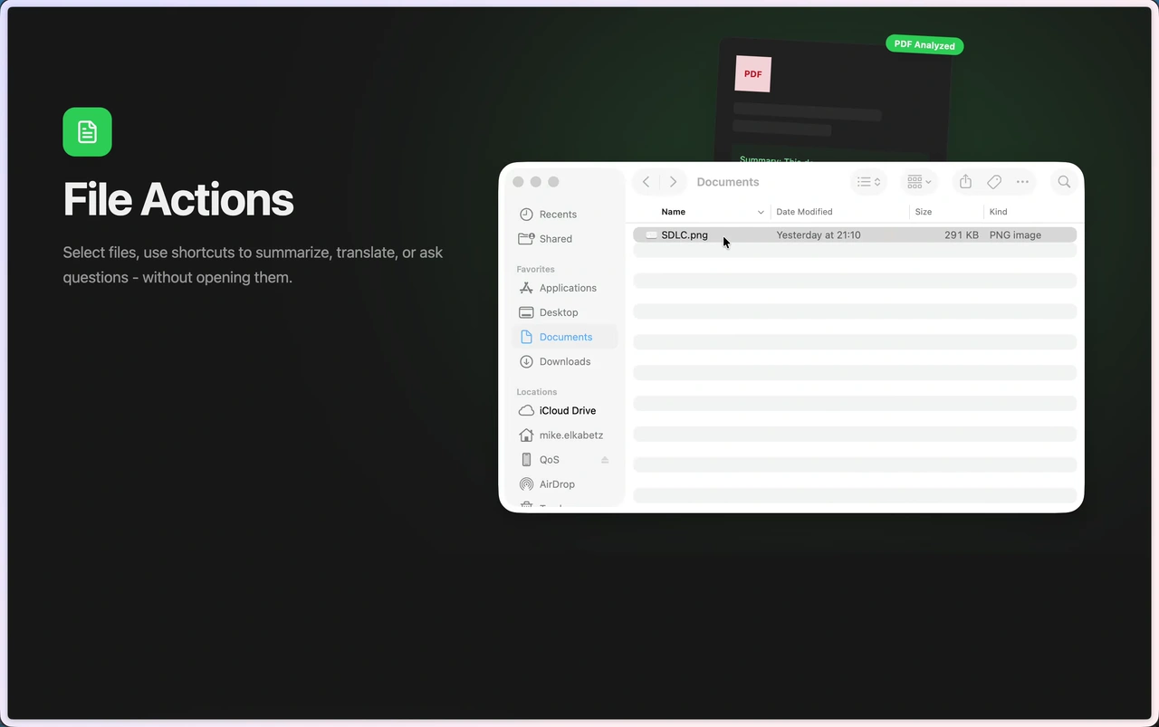The width and height of the screenshot is (1159, 727).
Task: Open iCloud Drive under Locations
Action: click(x=567, y=410)
